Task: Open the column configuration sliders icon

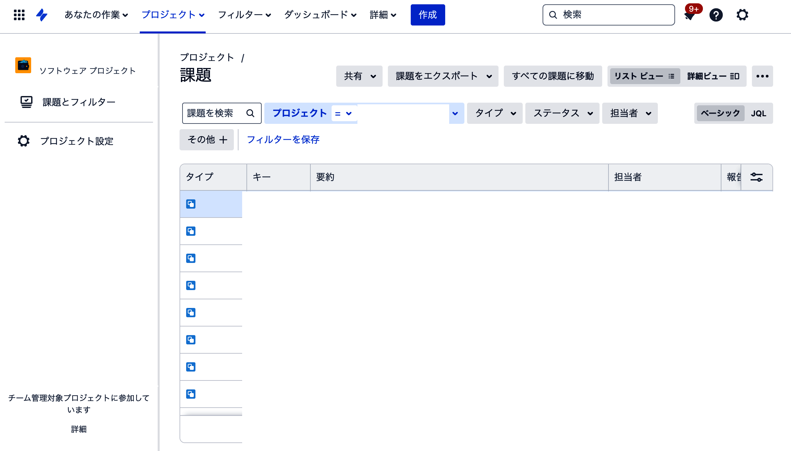Action: (757, 177)
